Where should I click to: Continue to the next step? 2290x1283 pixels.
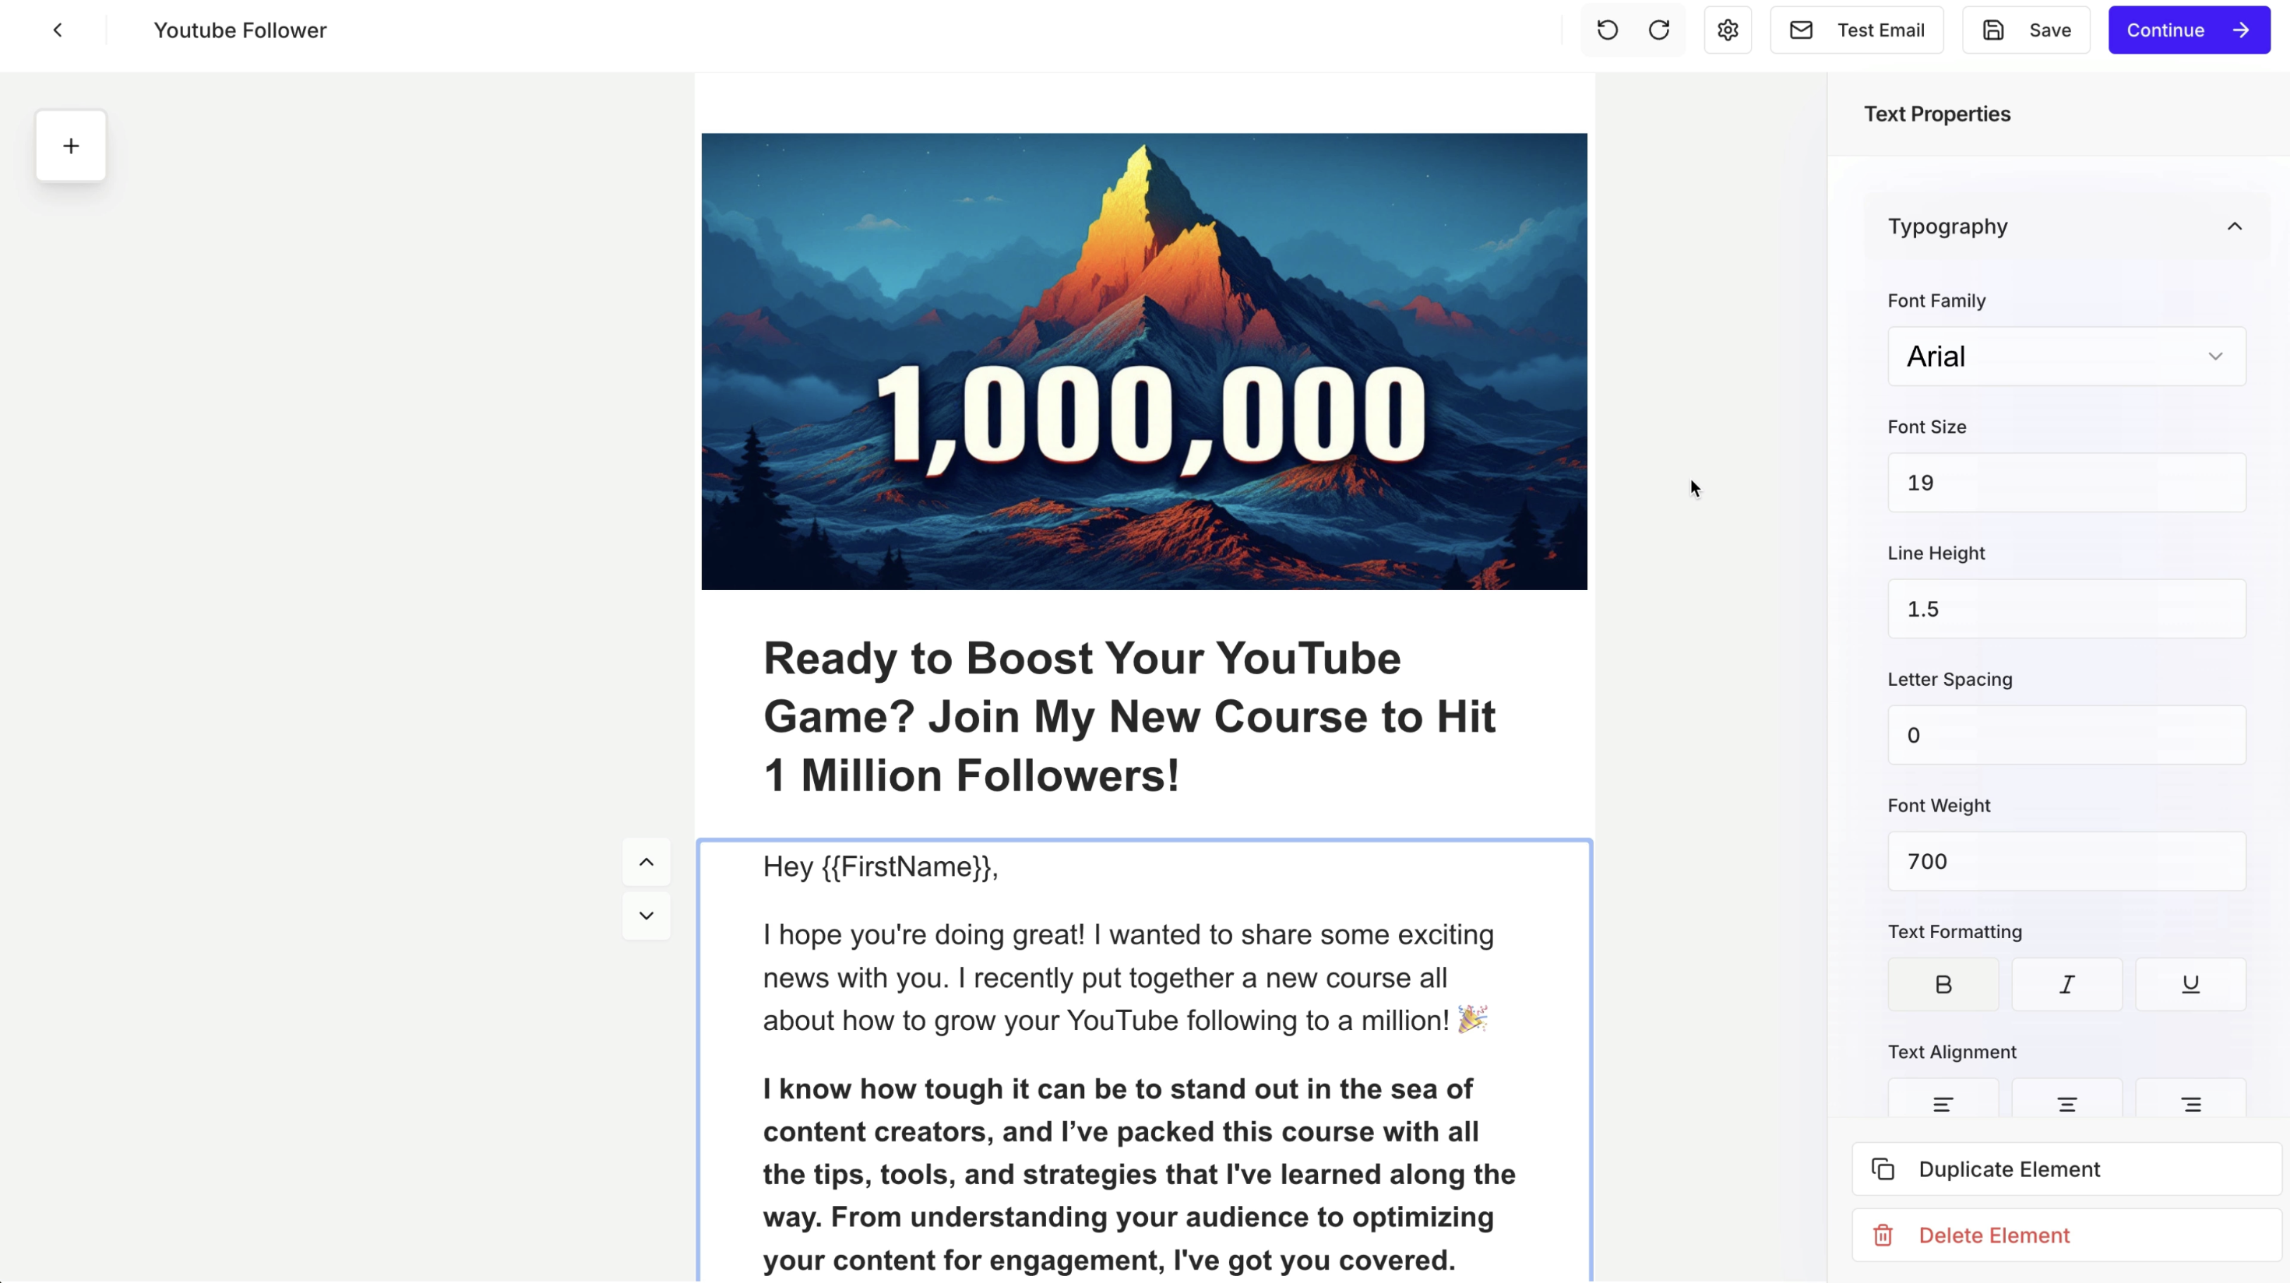click(2189, 30)
